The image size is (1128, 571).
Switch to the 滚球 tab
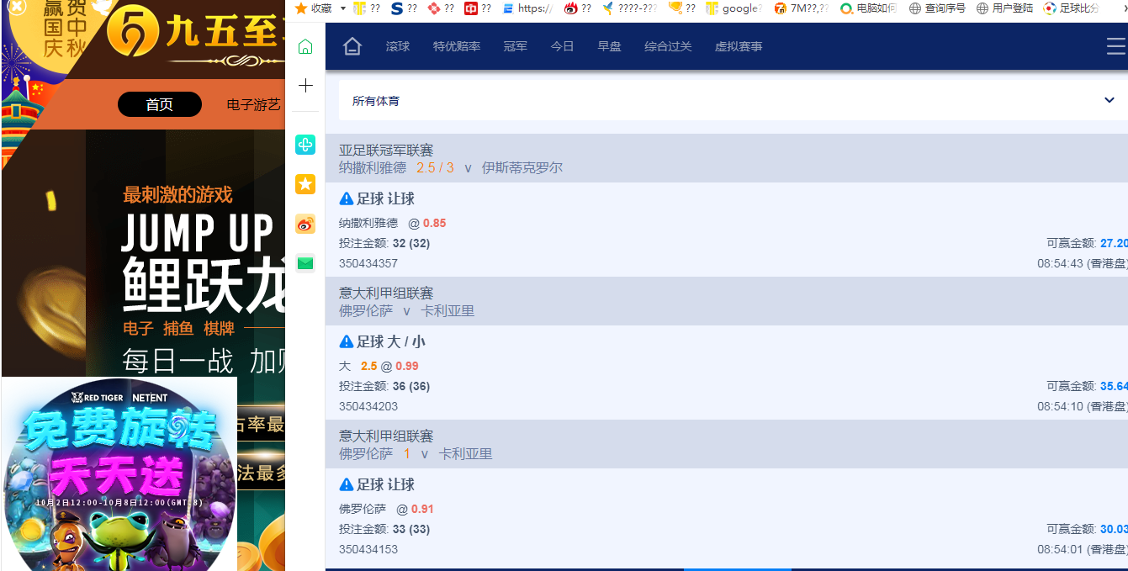[x=398, y=46]
